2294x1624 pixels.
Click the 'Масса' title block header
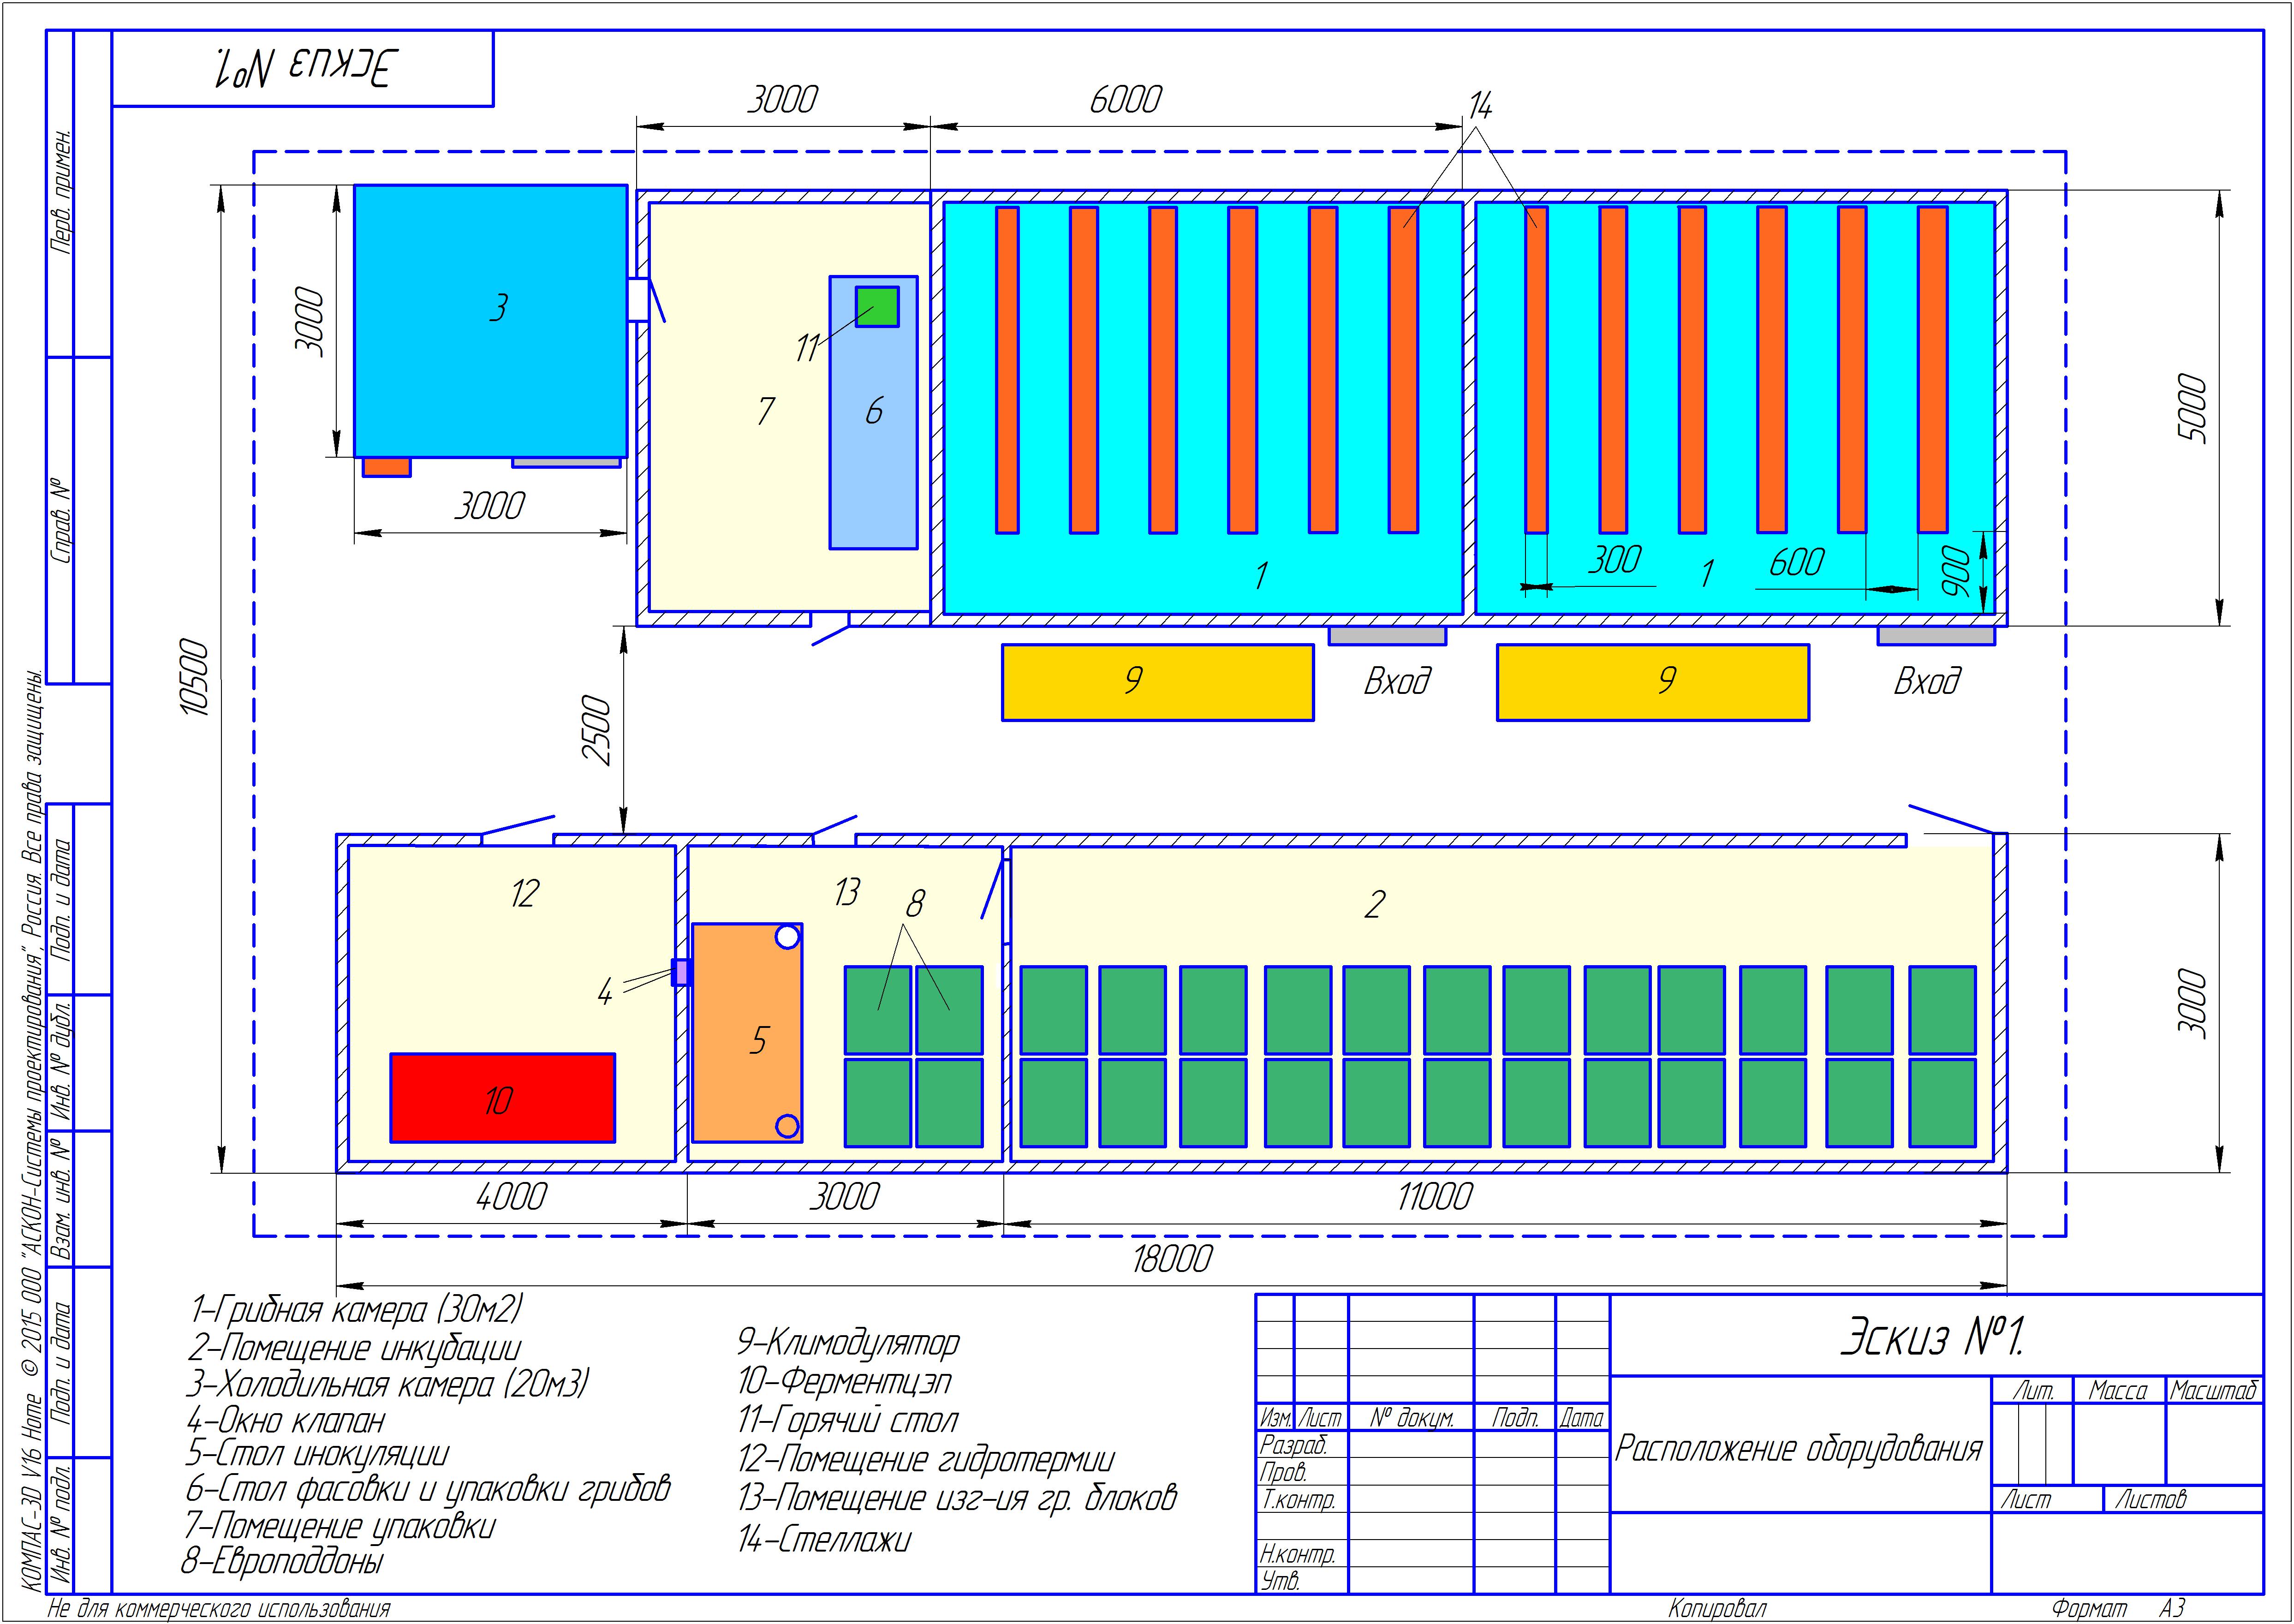click(x=2118, y=1390)
